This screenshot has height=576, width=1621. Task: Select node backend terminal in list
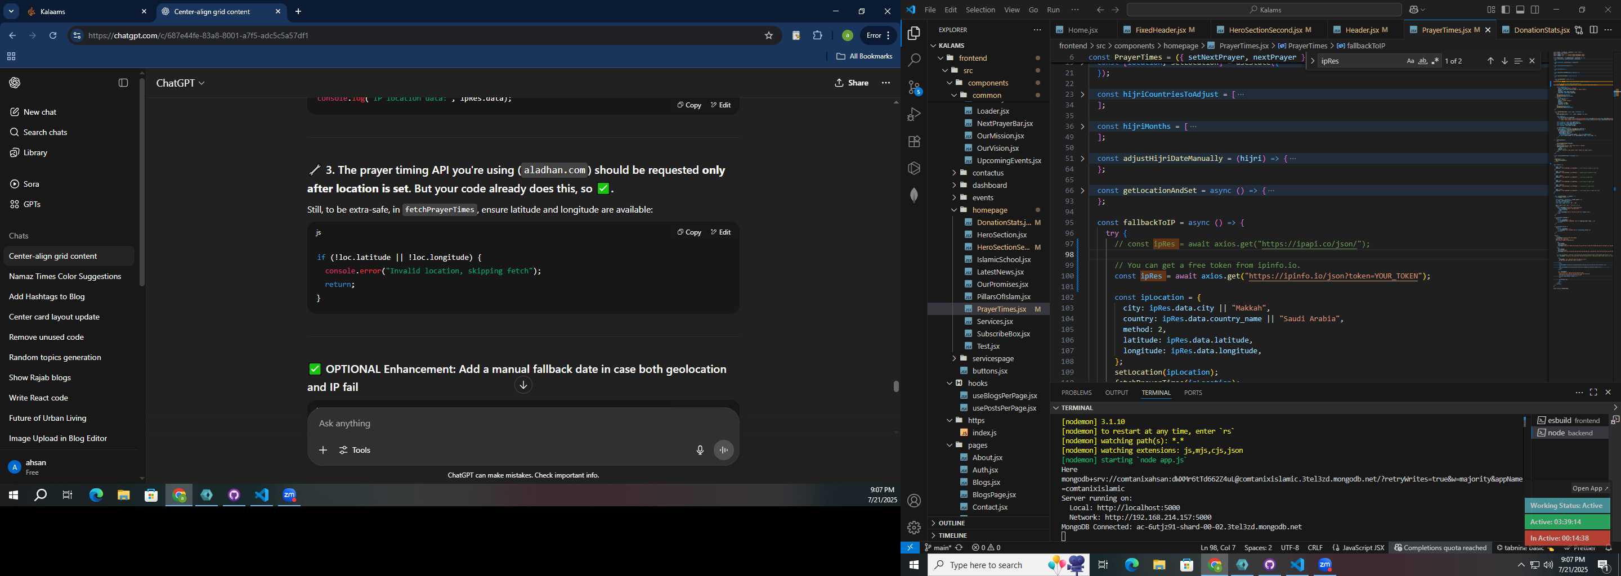(x=1569, y=433)
